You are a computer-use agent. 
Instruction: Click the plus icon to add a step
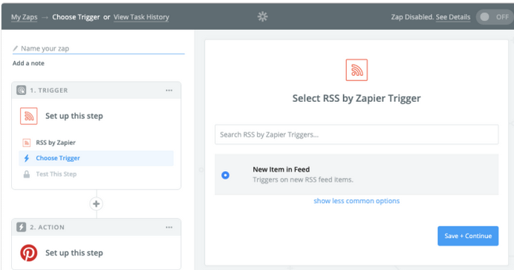click(96, 204)
